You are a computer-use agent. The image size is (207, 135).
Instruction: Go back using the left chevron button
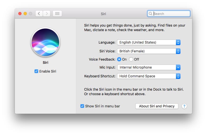pos(39,14)
